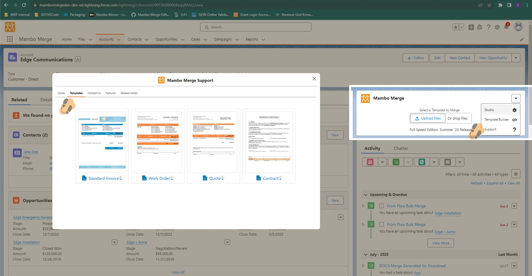Click the New Opportunity button
Image resolution: width=532 pixels, height=276 pixels.
tap(493, 58)
